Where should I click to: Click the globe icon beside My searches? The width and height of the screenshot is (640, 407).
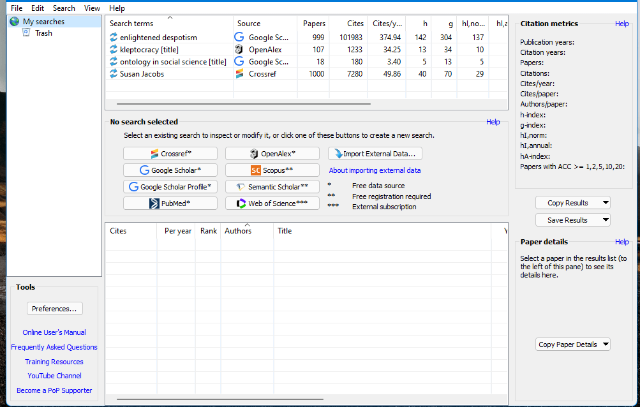coord(13,21)
